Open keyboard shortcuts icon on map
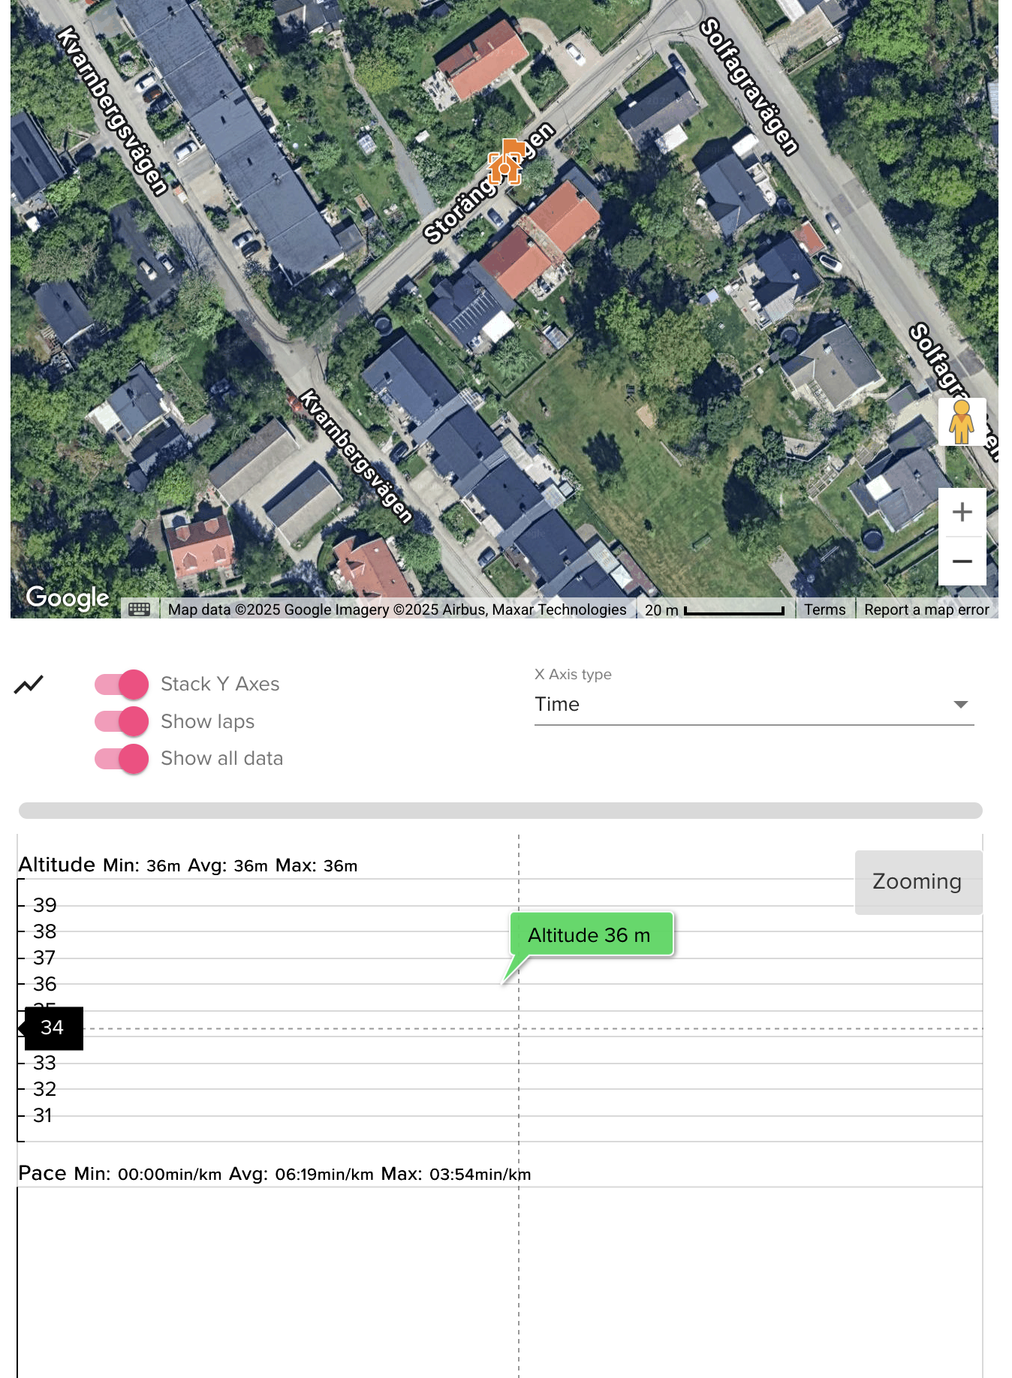The image size is (1012, 1378). [x=140, y=609]
